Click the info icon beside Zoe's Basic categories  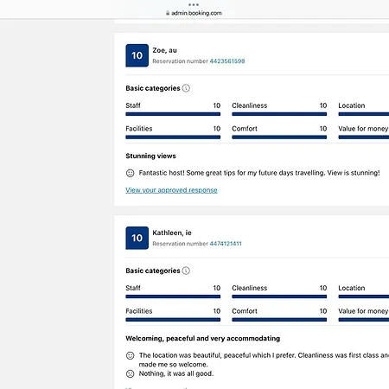tap(186, 88)
